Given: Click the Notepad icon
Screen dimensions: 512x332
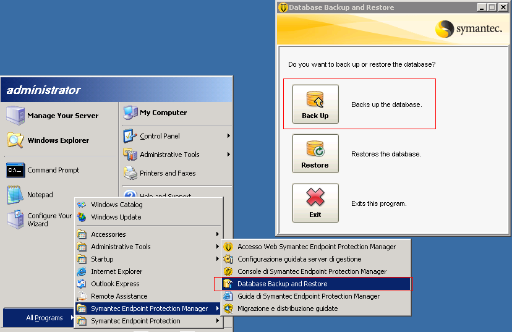Looking at the screenshot, I should 15,195.
